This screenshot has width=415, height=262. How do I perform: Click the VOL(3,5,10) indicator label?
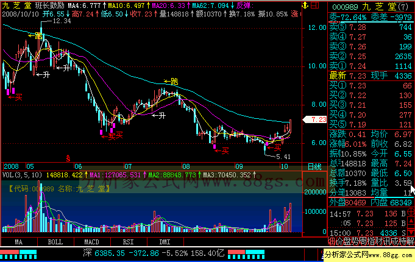click(22, 175)
